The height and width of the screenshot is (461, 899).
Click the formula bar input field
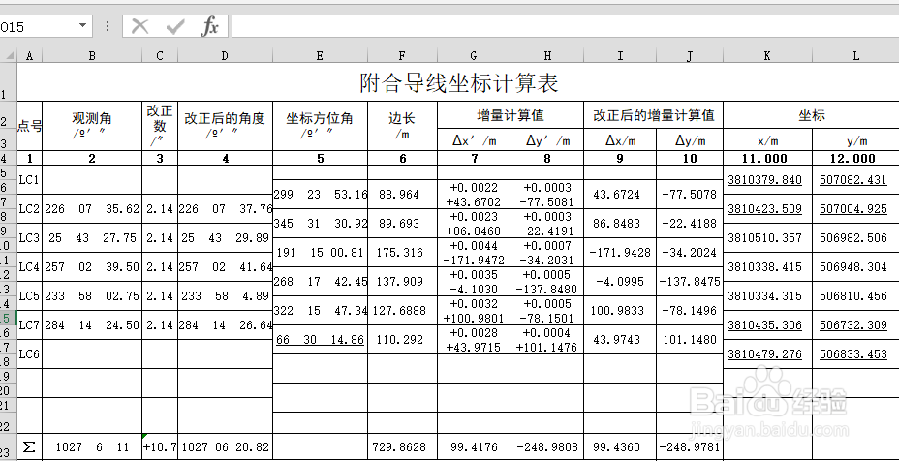[565, 26]
